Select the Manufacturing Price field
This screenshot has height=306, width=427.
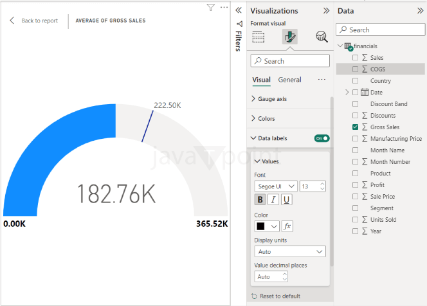tap(396, 139)
